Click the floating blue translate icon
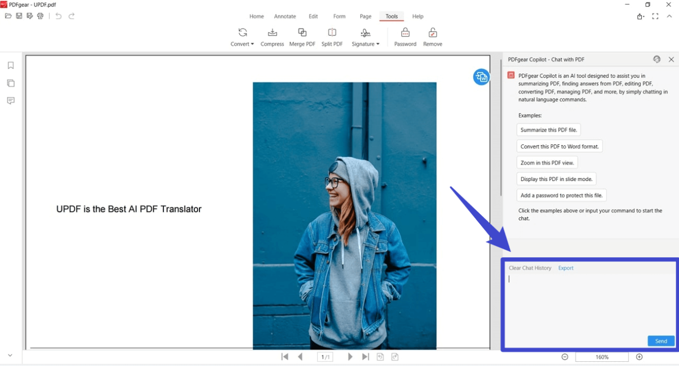Viewport: 679px width, 366px height. click(481, 77)
